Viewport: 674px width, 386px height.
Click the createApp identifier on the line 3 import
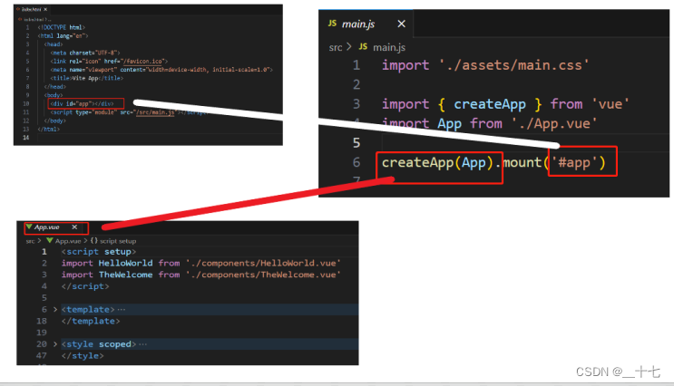490,104
